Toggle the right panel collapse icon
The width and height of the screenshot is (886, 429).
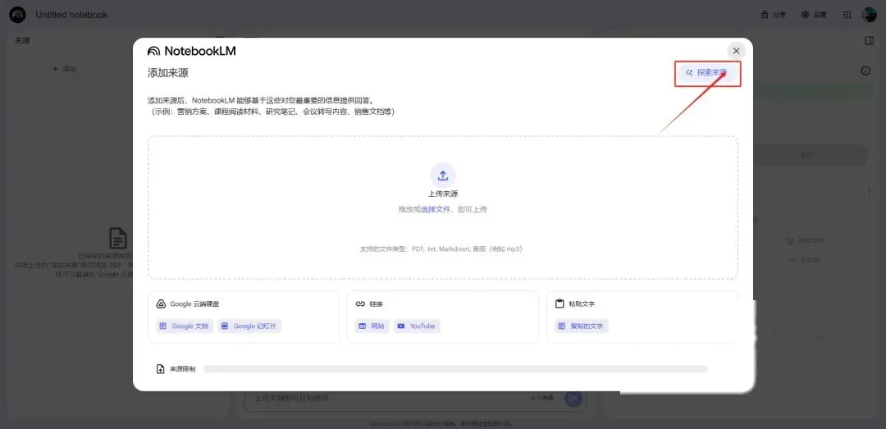[x=869, y=41]
